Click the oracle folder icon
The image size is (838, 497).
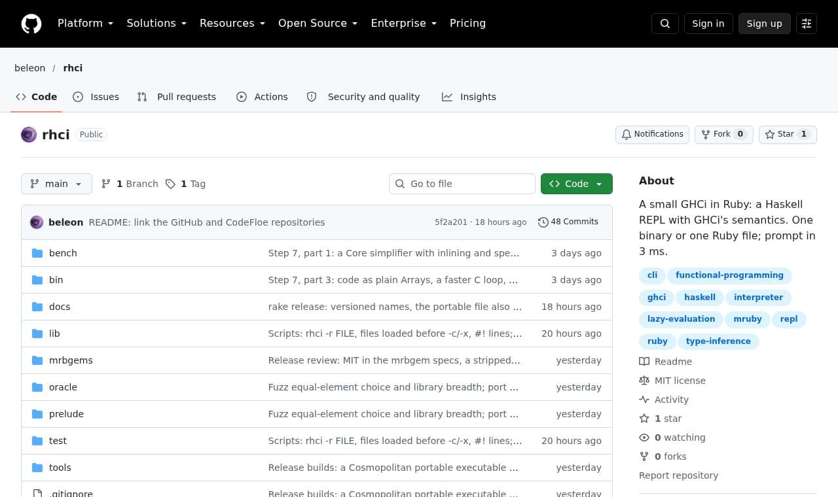37,387
